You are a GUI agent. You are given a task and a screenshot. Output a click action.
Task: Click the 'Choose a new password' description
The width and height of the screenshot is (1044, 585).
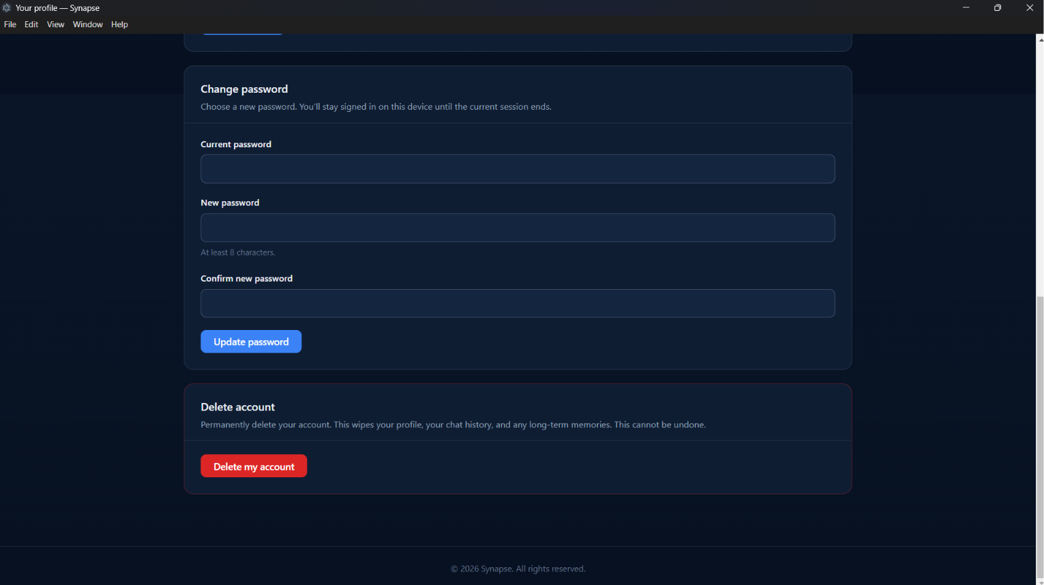tap(376, 107)
